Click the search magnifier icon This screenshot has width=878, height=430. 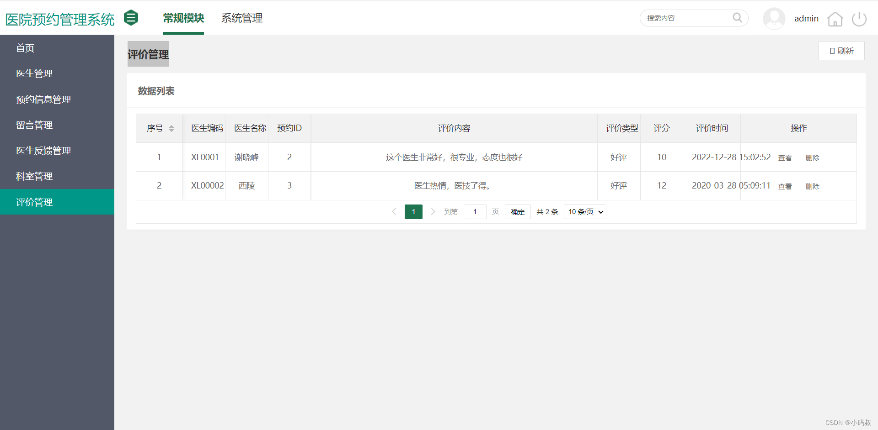(737, 18)
